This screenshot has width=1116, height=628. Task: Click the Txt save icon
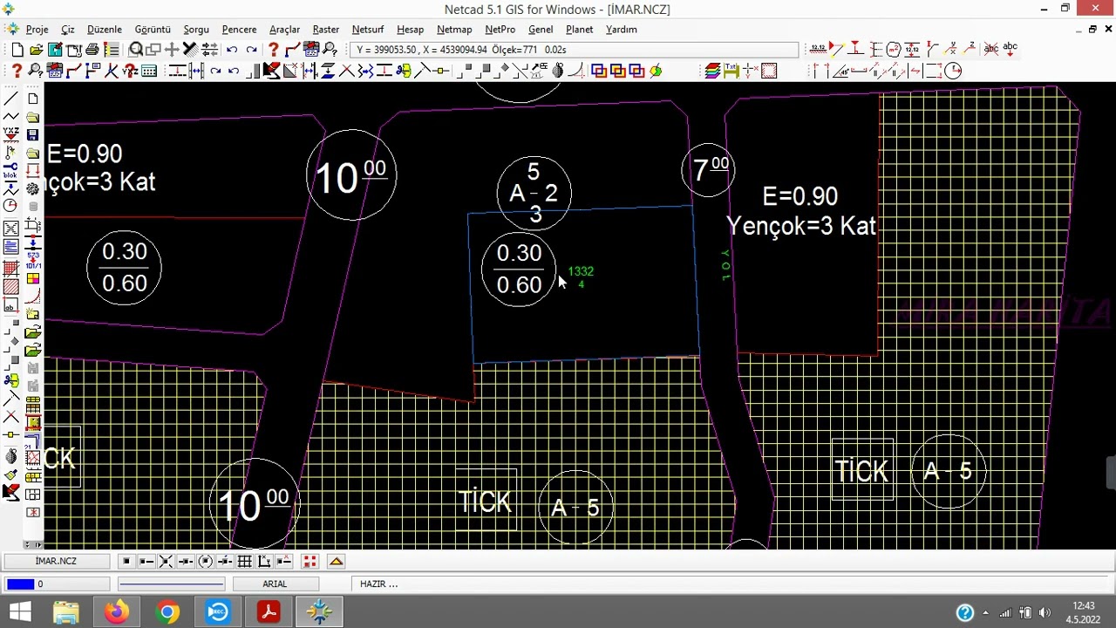[x=731, y=71]
